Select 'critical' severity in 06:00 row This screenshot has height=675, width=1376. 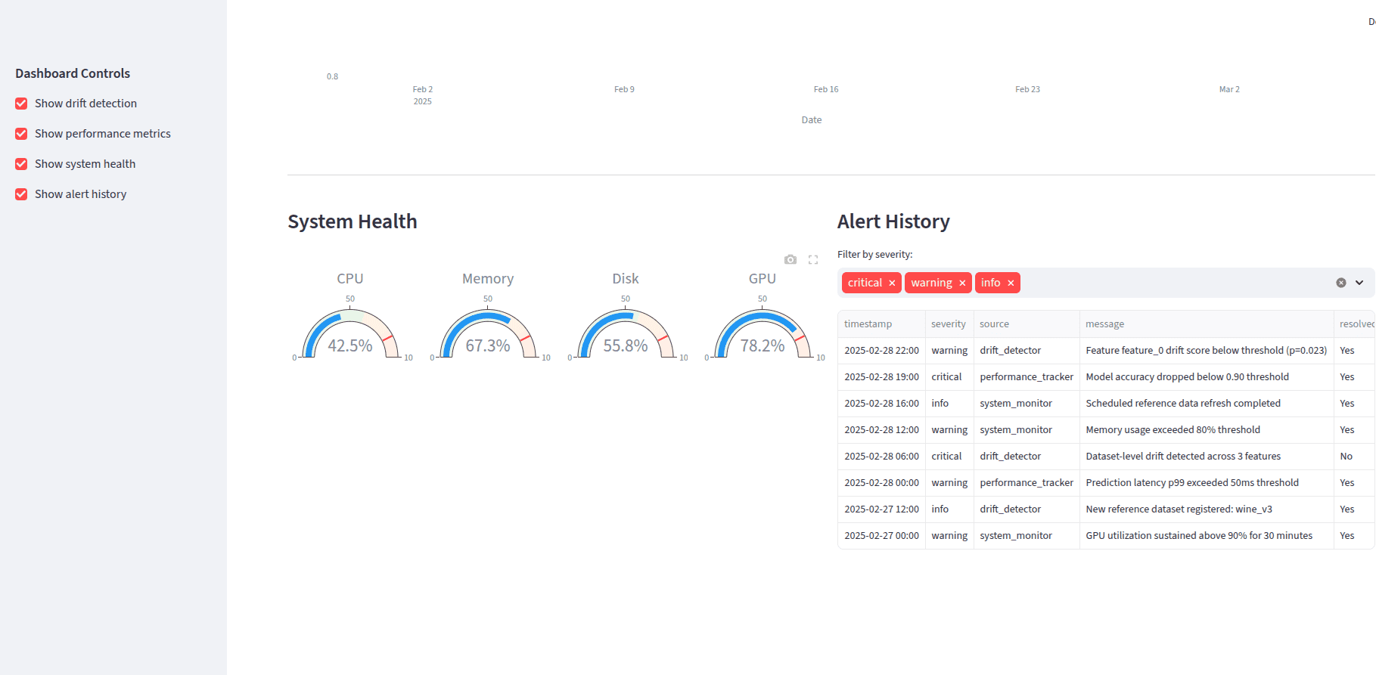949,457
